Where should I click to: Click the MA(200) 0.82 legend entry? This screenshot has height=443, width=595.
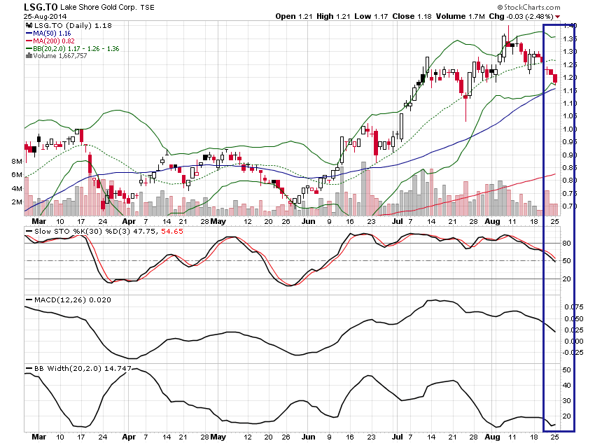(54, 41)
